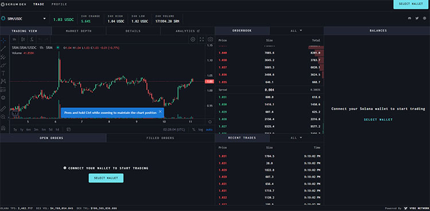430x211 pixels.
Task: Select the brush drawing tool
Action: point(3,65)
